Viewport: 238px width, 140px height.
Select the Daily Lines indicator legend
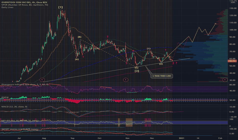pos(7,7)
